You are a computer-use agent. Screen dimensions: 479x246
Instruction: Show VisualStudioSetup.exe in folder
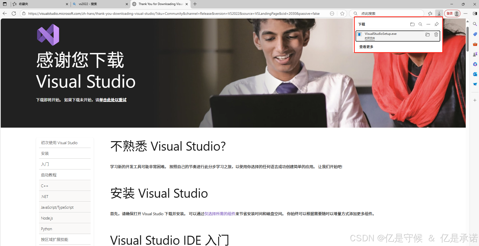pyautogui.click(x=428, y=35)
